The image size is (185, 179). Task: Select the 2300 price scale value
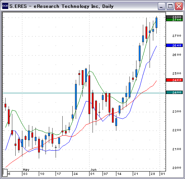pos(177,112)
